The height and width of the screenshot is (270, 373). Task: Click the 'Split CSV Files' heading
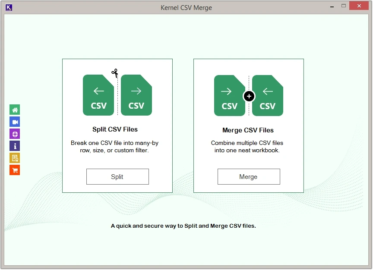coord(115,129)
